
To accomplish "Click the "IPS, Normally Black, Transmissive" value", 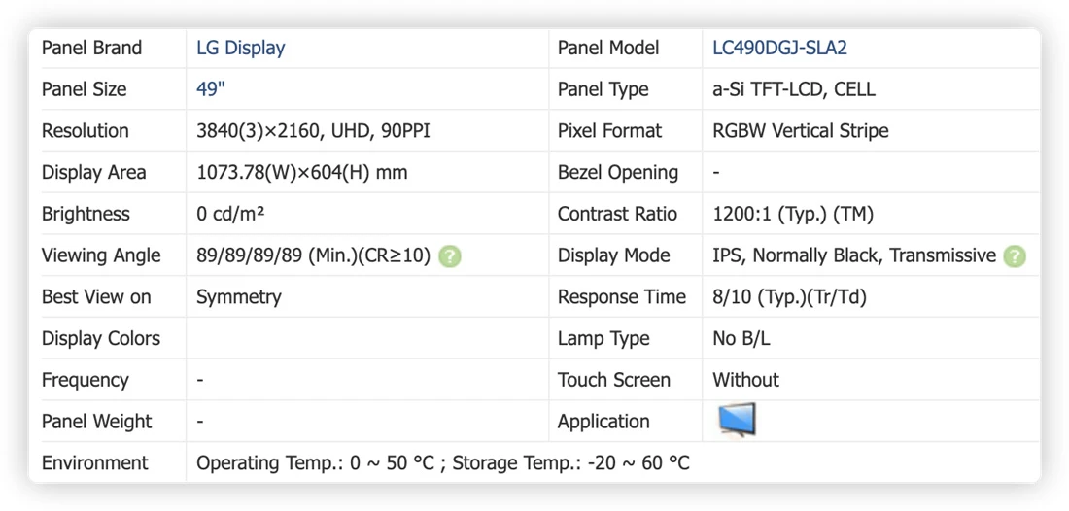I will (x=854, y=256).
